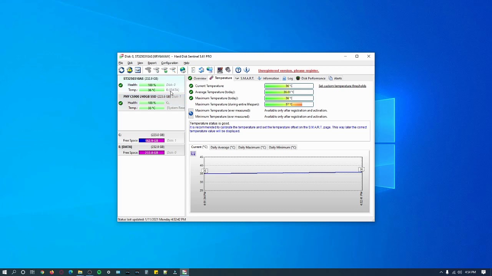492x276 pixels.
Task: Click green health check icon for PNY CS900
Action: click(x=121, y=103)
